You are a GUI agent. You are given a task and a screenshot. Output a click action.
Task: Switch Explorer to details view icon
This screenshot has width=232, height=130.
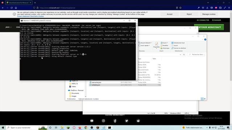point(202,99)
